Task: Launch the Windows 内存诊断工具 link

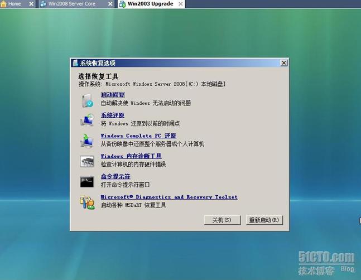Action: 131,156
